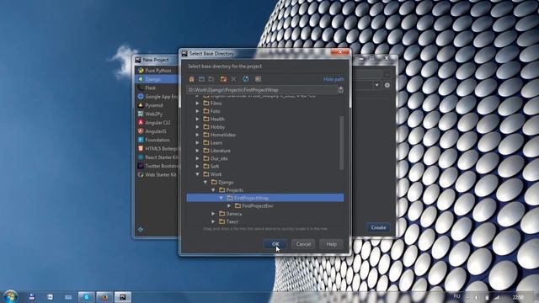Choose HTML5 Boilerplate project type
This screenshot has width=539, height=303.
coord(157,148)
